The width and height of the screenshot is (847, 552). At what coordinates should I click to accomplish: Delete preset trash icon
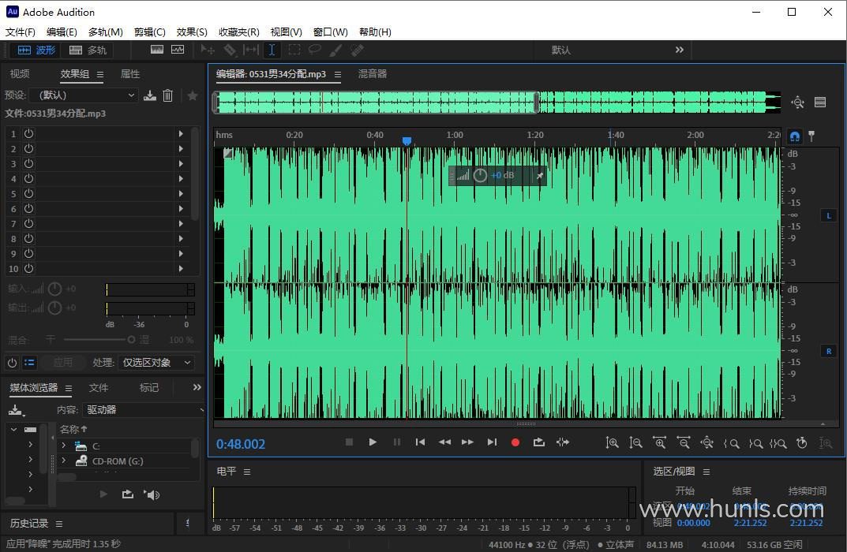click(168, 95)
